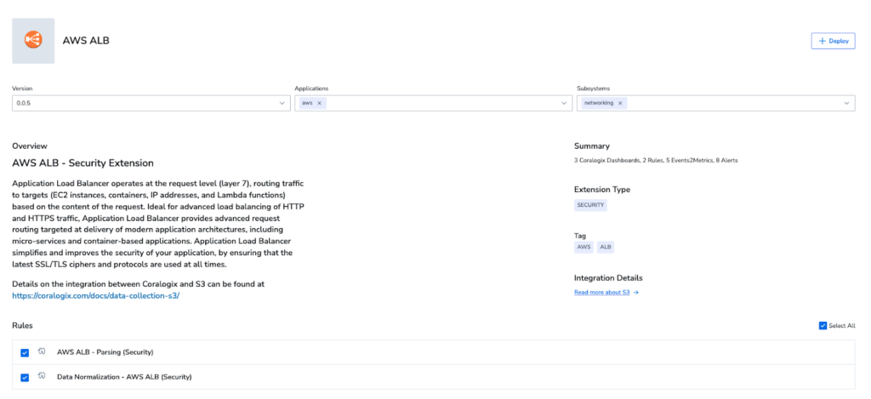Open the Version 0.0.5 dropdown

click(151, 103)
